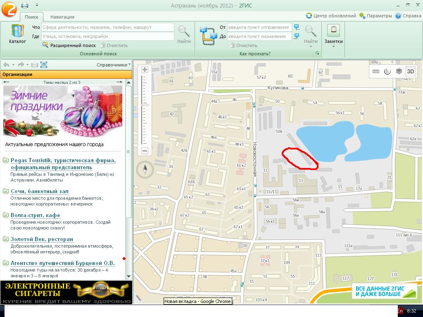
Task: Click the Где location input field
Action: click(x=108, y=36)
